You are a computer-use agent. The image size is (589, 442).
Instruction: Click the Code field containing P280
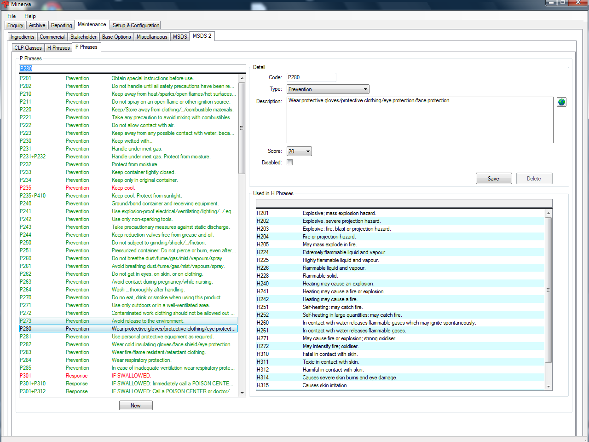pyautogui.click(x=311, y=77)
